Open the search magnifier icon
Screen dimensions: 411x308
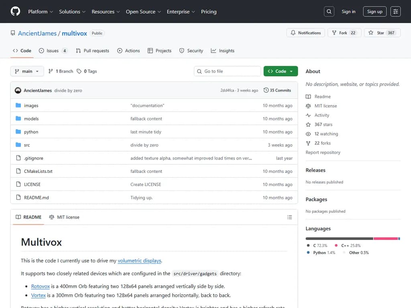click(329, 12)
